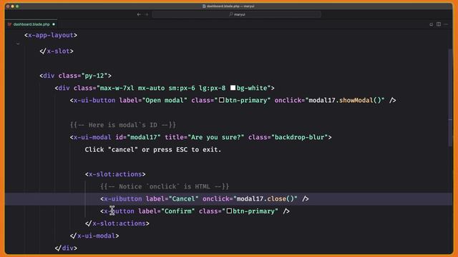This screenshot has width=458, height=257.
Task: Place cursor on x-app-layout tag
Action: point(51,35)
